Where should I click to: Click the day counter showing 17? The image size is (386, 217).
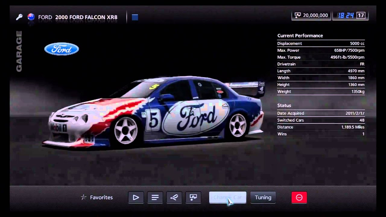[361, 15]
